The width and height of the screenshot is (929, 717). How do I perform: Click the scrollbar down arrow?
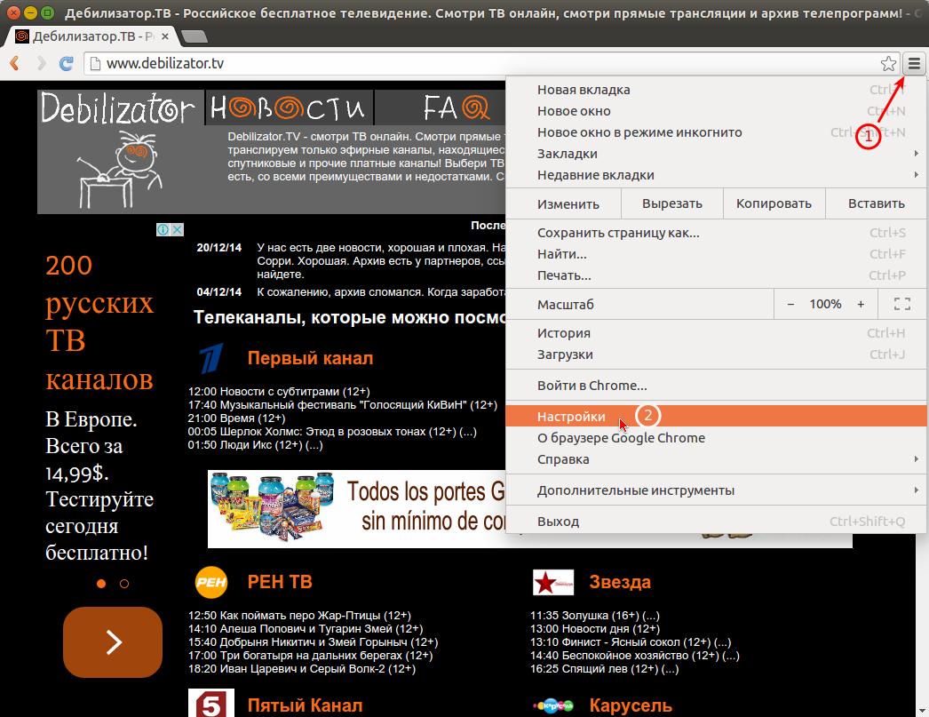(x=923, y=710)
